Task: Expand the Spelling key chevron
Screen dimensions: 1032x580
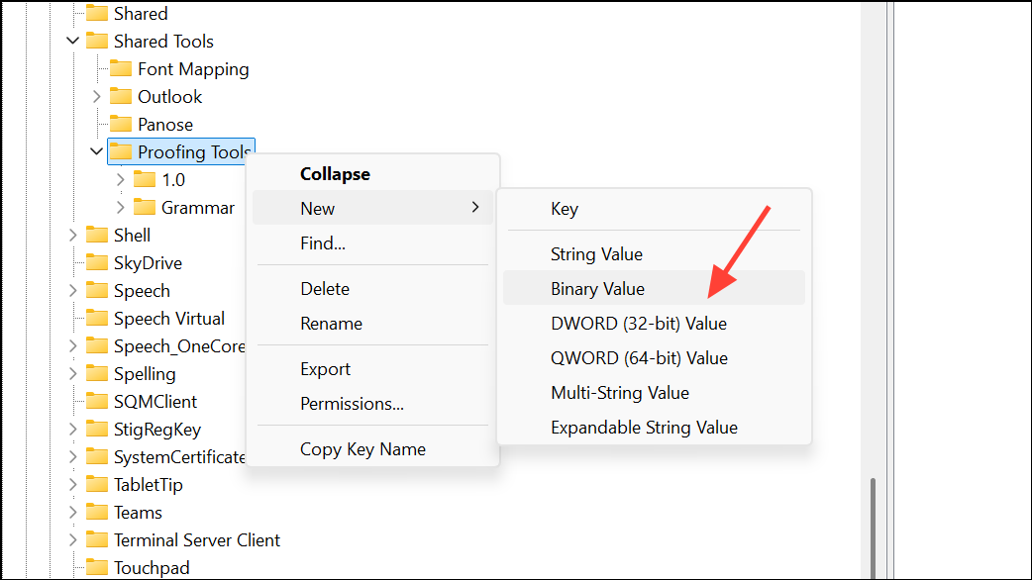Action: (73, 373)
